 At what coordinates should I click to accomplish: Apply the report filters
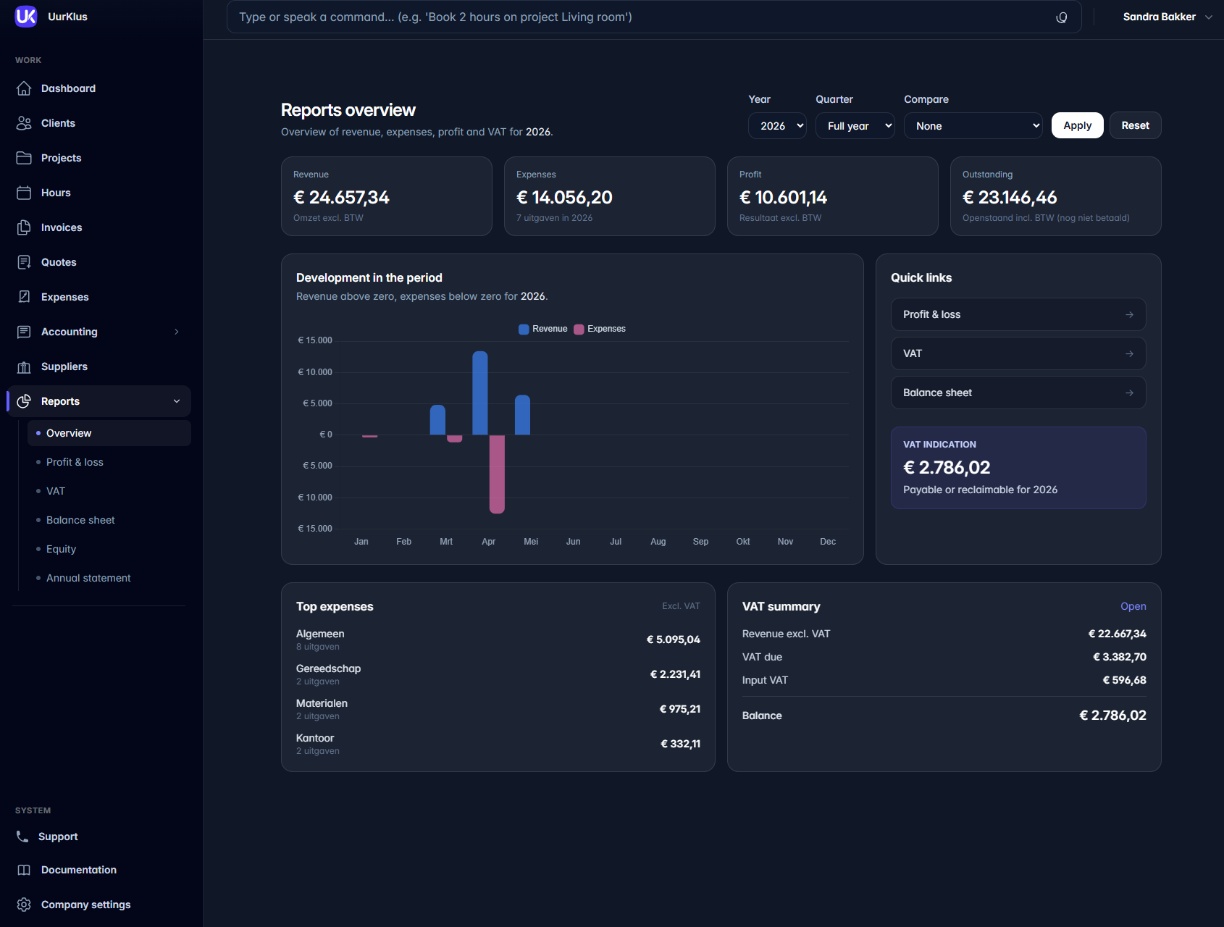tap(1078, 125)
